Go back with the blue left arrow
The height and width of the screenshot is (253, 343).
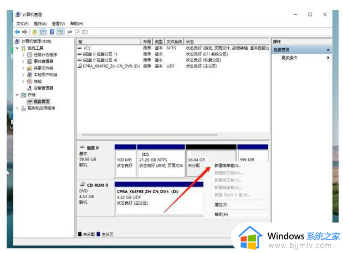[17, 32]
